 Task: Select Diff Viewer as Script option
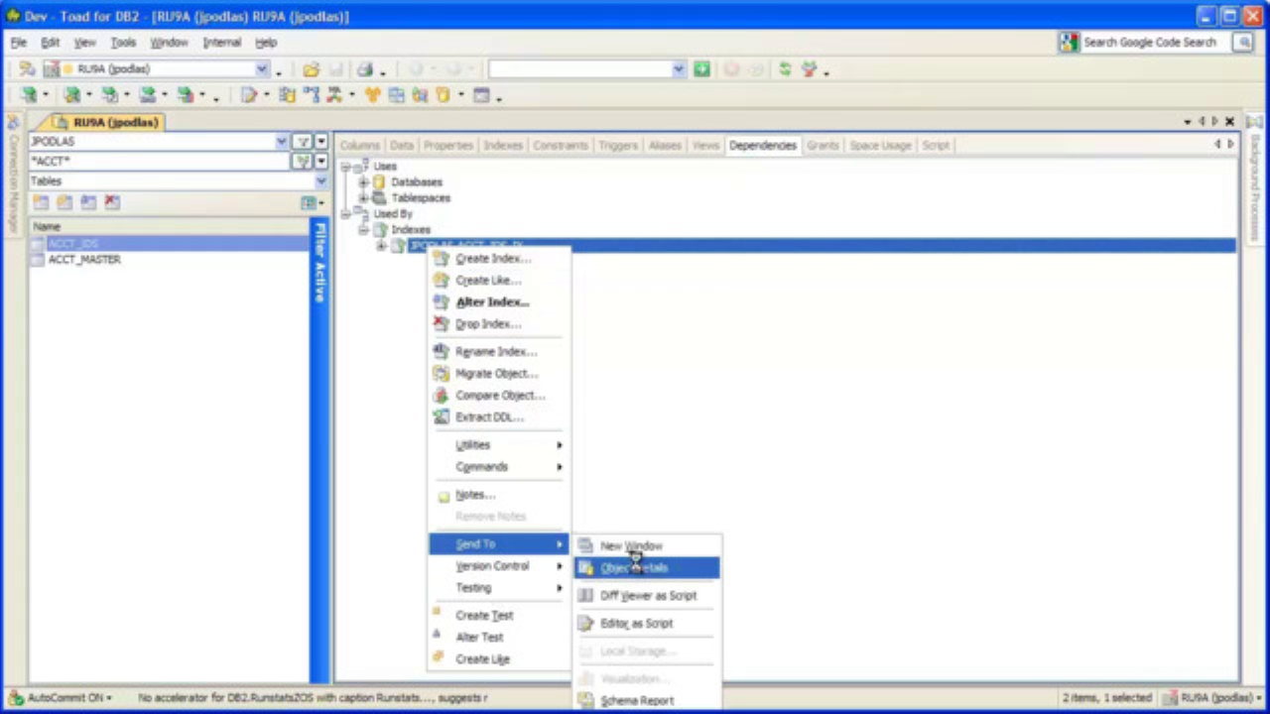coord(648,595)
